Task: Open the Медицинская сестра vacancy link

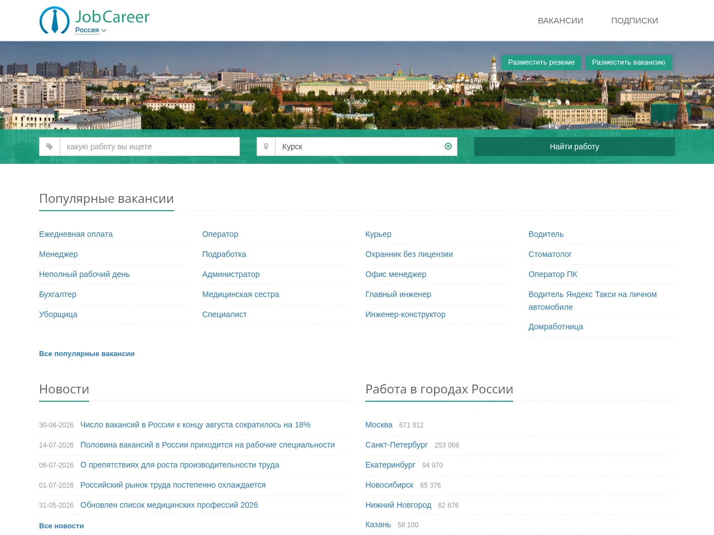Action: pos(240,294)
